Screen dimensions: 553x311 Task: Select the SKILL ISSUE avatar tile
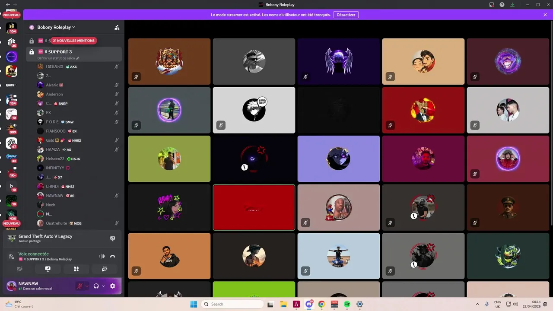tap(254, 110)
